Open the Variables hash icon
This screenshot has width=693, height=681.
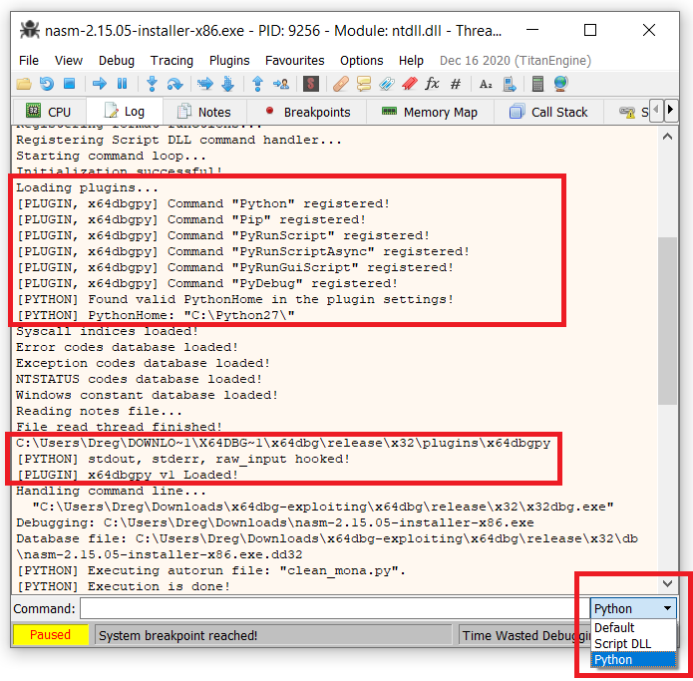[456, 84]
